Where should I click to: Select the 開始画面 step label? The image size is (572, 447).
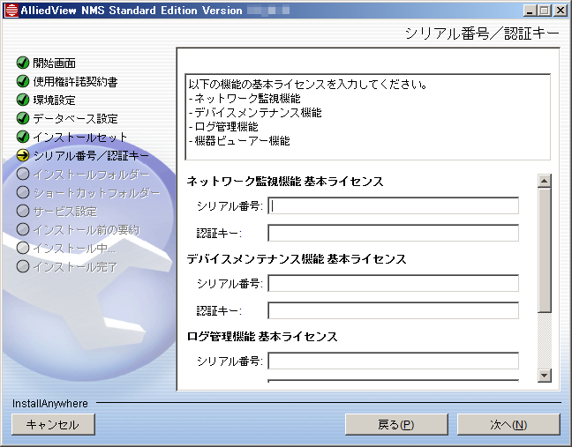coord(55,63)
